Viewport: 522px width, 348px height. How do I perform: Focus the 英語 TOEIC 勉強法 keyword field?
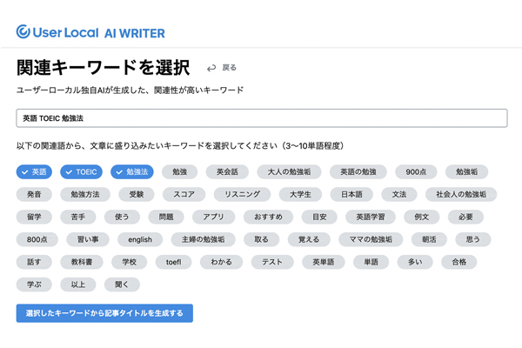pyautogui.click(x=261, y=117)
